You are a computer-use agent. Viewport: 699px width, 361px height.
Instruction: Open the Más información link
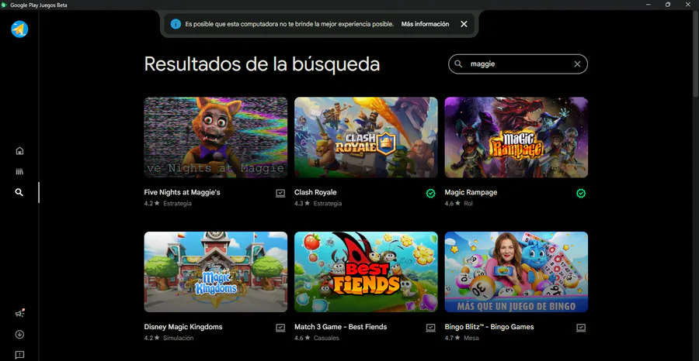[x=425, y=24]
